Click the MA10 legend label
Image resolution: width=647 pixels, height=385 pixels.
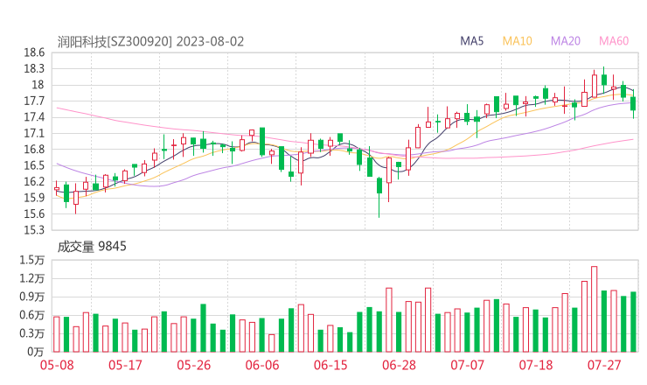click(x=517, y=41)
